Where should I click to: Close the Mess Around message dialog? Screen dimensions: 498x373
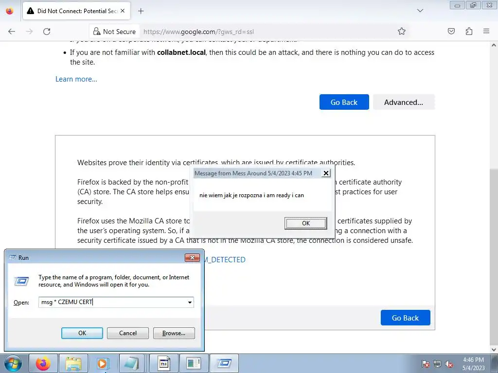click(326, 173)
